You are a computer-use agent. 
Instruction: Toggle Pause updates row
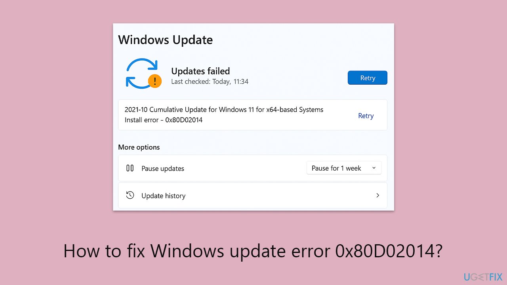click(x=252, y=168)
